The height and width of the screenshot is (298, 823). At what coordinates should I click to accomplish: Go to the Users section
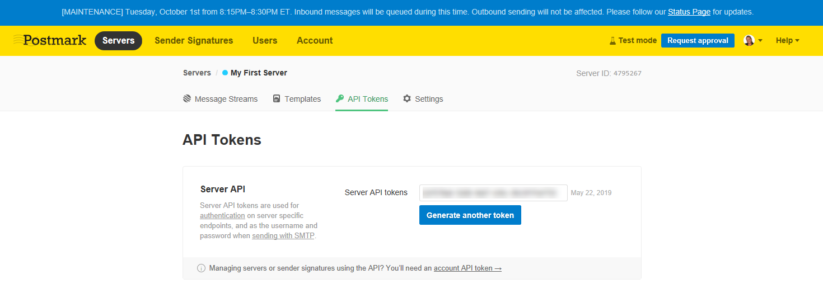click(265, 40)
